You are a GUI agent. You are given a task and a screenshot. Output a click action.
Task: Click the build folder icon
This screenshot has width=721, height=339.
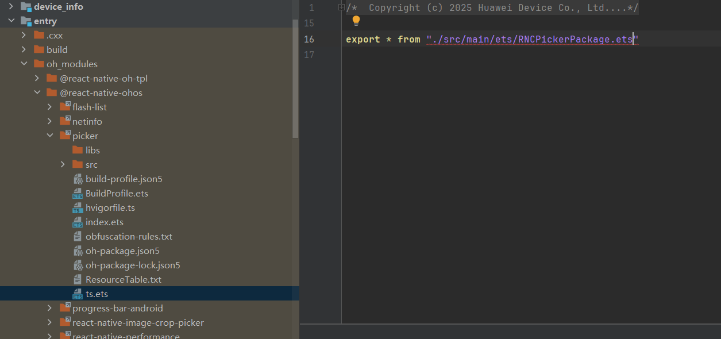(39, 49)
